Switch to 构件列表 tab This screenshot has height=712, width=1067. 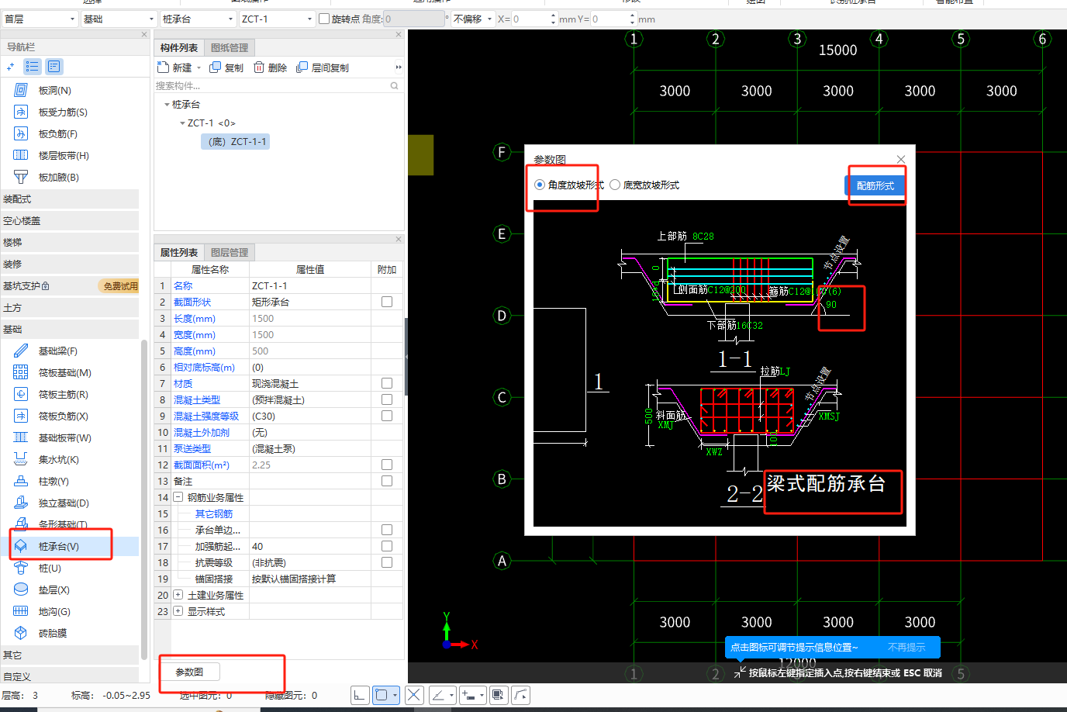pyautogui.click(x=179, y=48)
